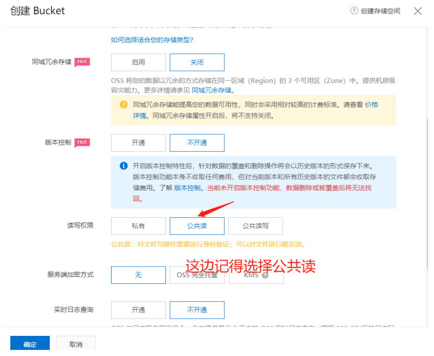434x356 pixels.
Task: Choose 不开通 for 版本控制
Action: coord(197,143)
